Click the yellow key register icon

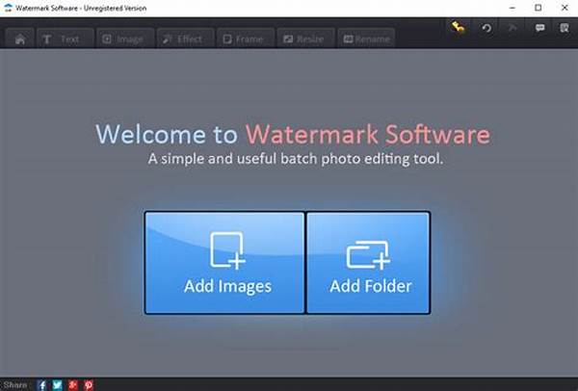(x=460, y=29)
